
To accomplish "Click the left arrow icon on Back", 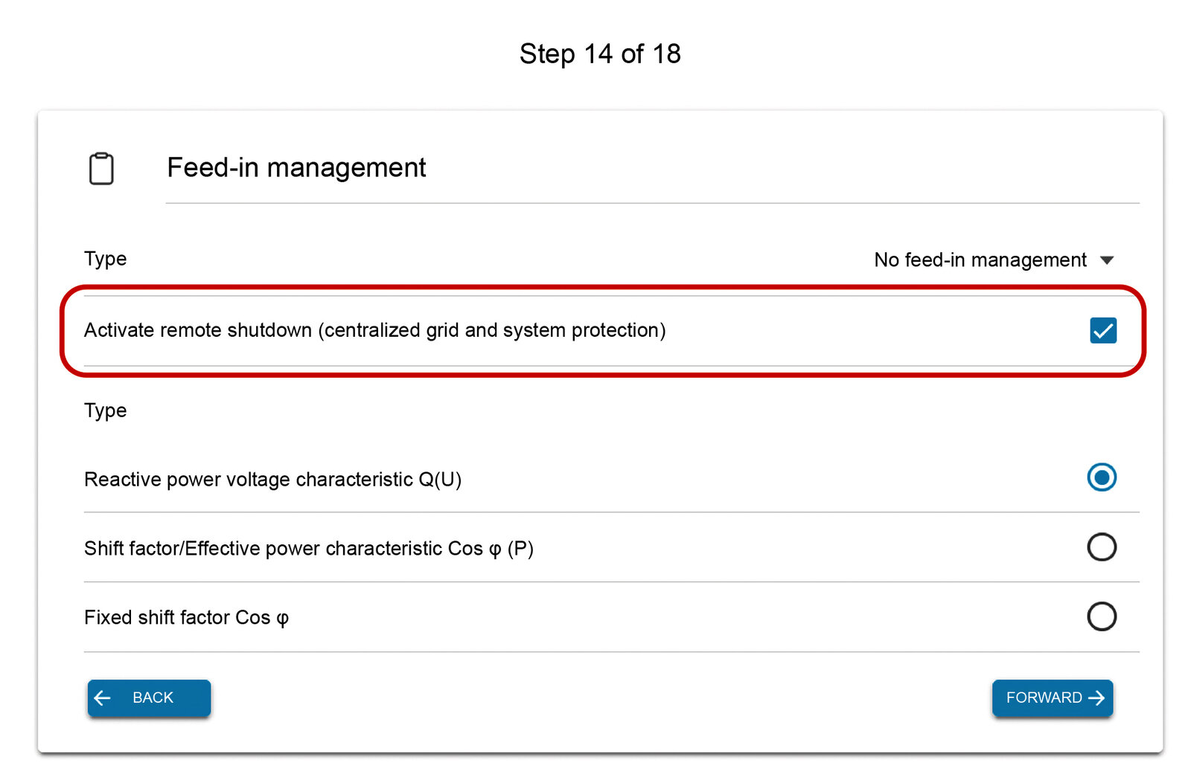I will [103, 698].
